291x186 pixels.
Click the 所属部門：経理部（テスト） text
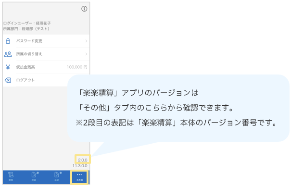(x=26, y=29)
